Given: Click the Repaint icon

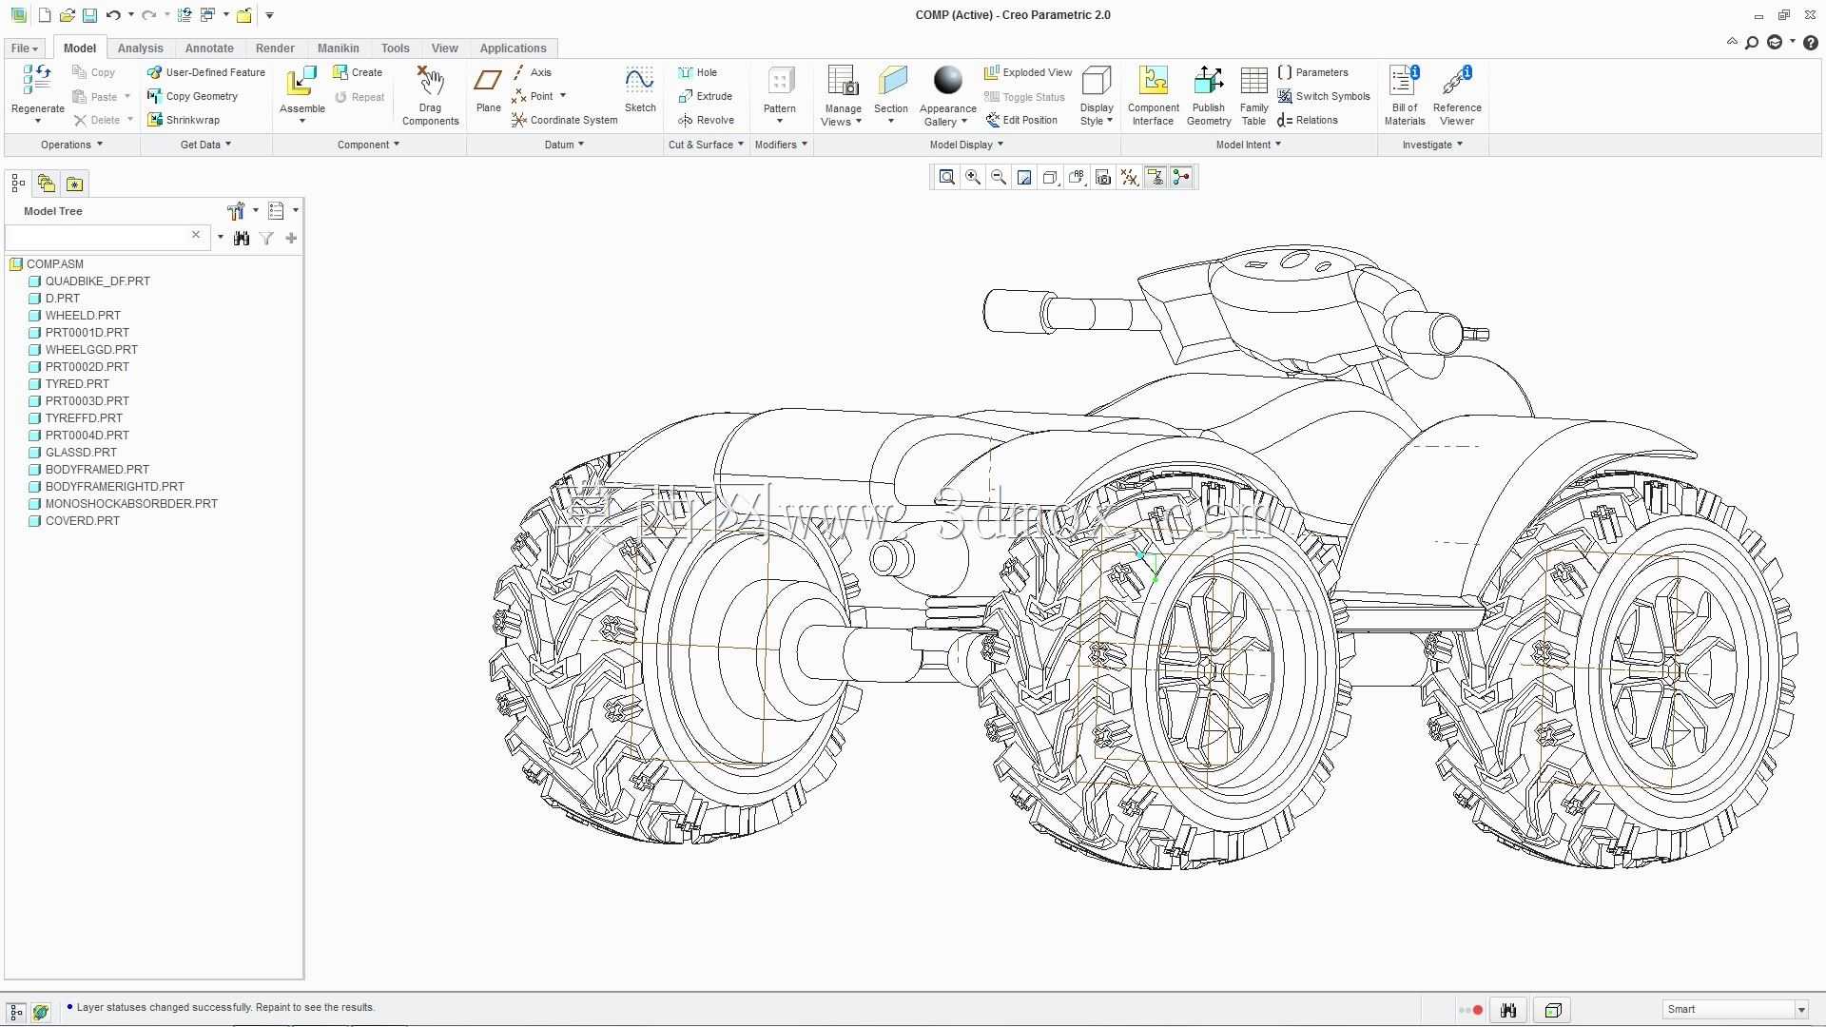Looking at the screenshot, I should click(1024, 178).
